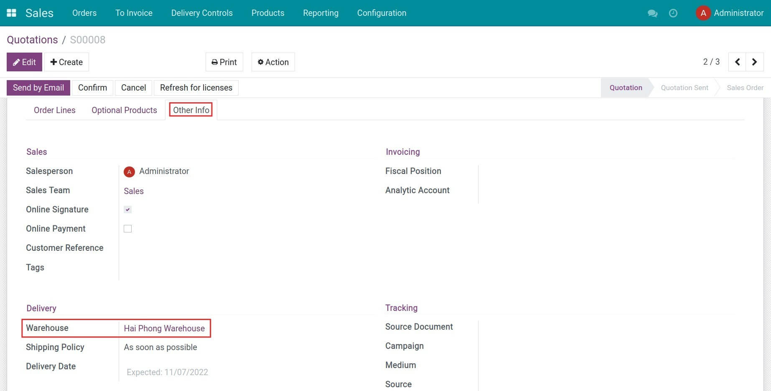Open the activities clock icon
This screenshot has height=391, width=771.
(673, 13)
